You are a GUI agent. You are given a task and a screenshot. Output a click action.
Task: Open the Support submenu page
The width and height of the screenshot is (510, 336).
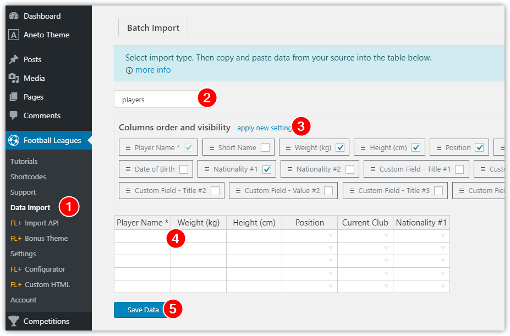23,192
